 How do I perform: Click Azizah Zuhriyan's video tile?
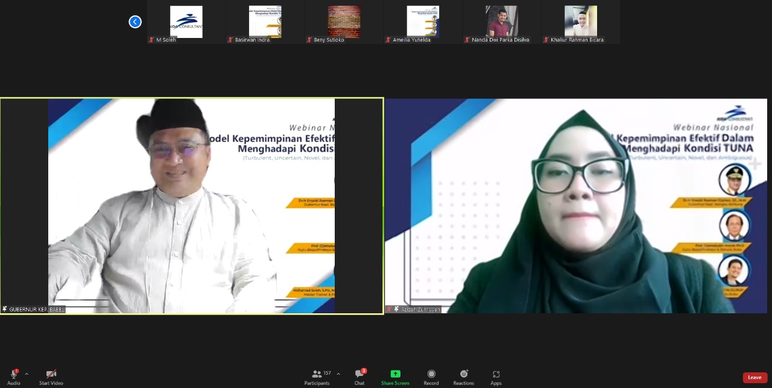coord(576,206)
